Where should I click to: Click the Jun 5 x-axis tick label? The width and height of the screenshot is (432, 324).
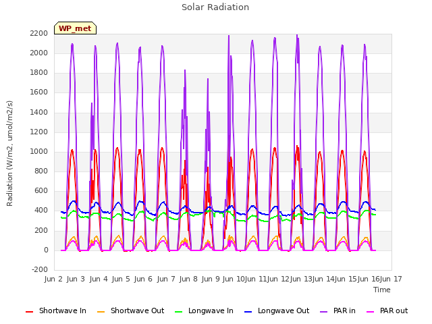(121, 279)
